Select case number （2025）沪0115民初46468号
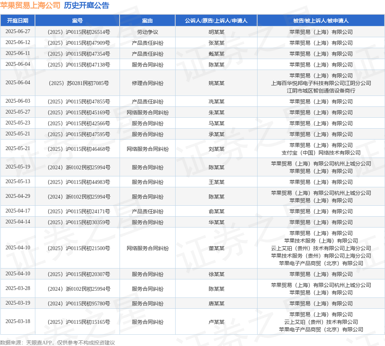The image size is (385, 346). coord(79,149)
